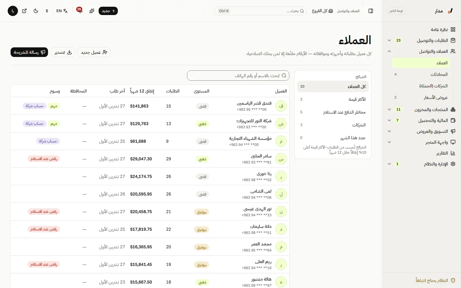Open النظام يحتاج انتباهاً warning link
The height and width of the screenshot is (288, 461).
(x=435, y=280)
